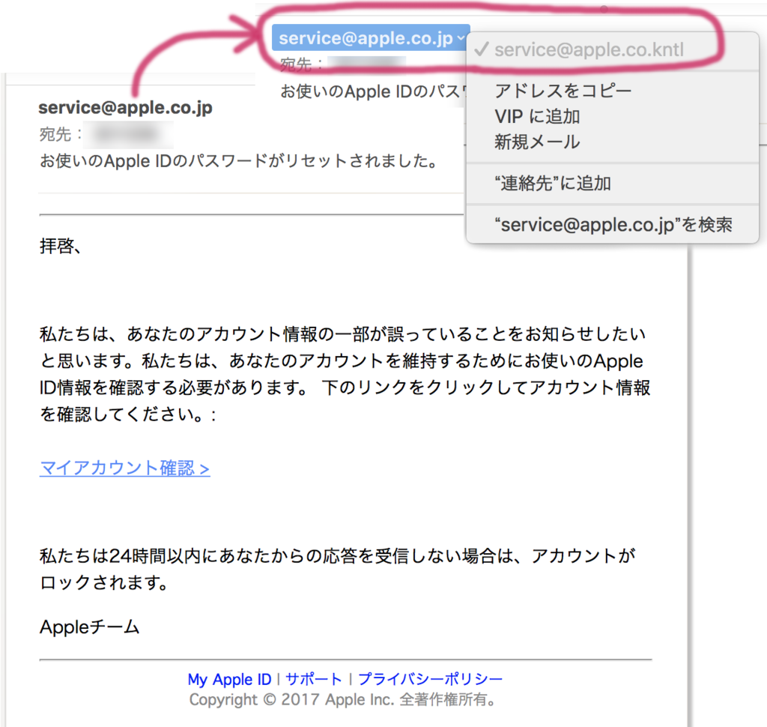Screen dimensions: 767x727
Task: Choose "連絡先"に追加 menu entry
Action: (553, 184)
